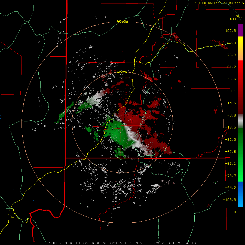This screenshot has width=245, height=245.
Task: Click the TH label on the legend
Action: point(234,212)
